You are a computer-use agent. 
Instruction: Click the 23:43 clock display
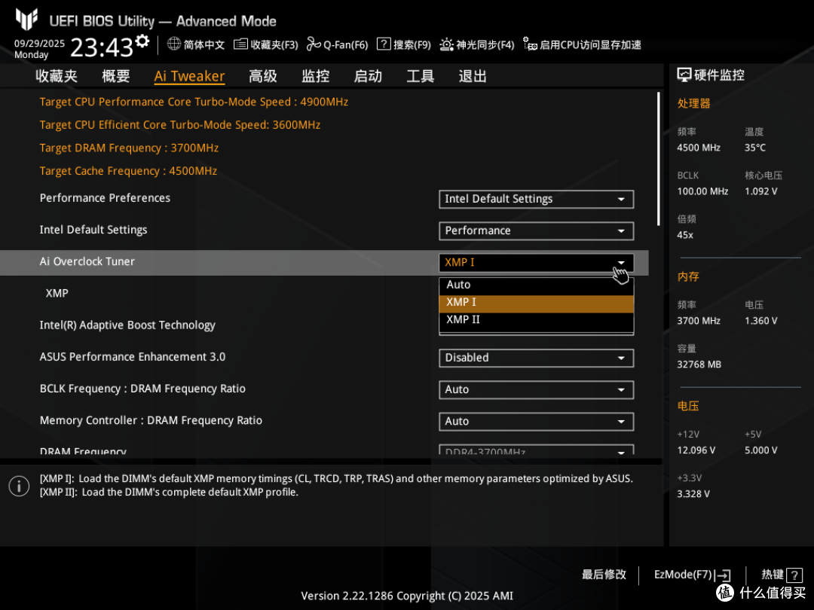(102, 47)
